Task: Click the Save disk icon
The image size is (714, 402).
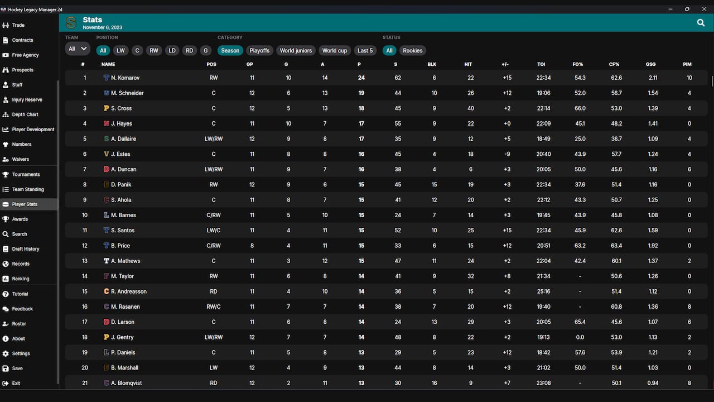Action: pyautogui.click(x=6, y=368)
